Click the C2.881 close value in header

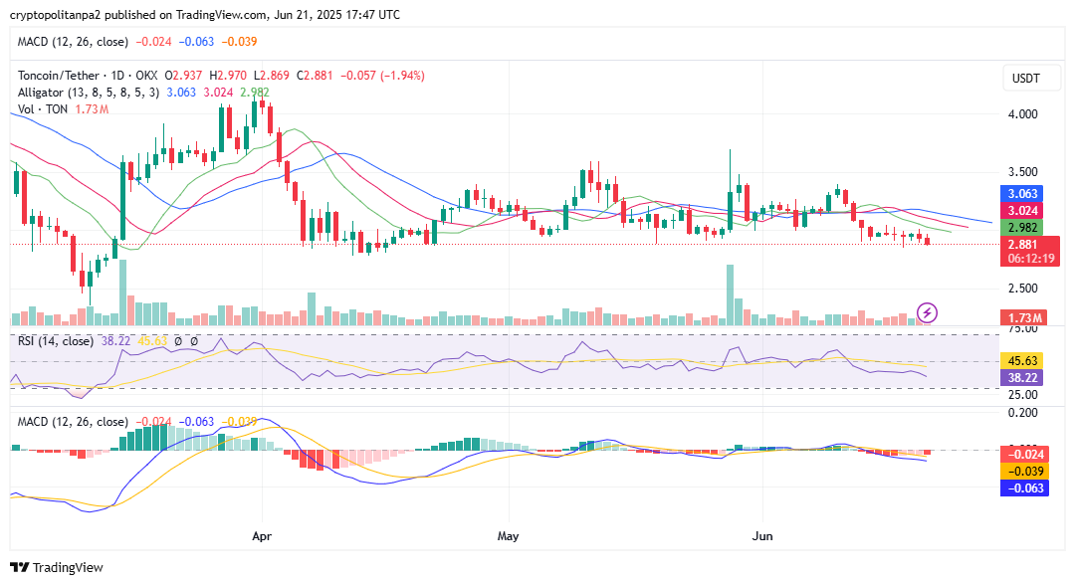(x=314, y=76)
